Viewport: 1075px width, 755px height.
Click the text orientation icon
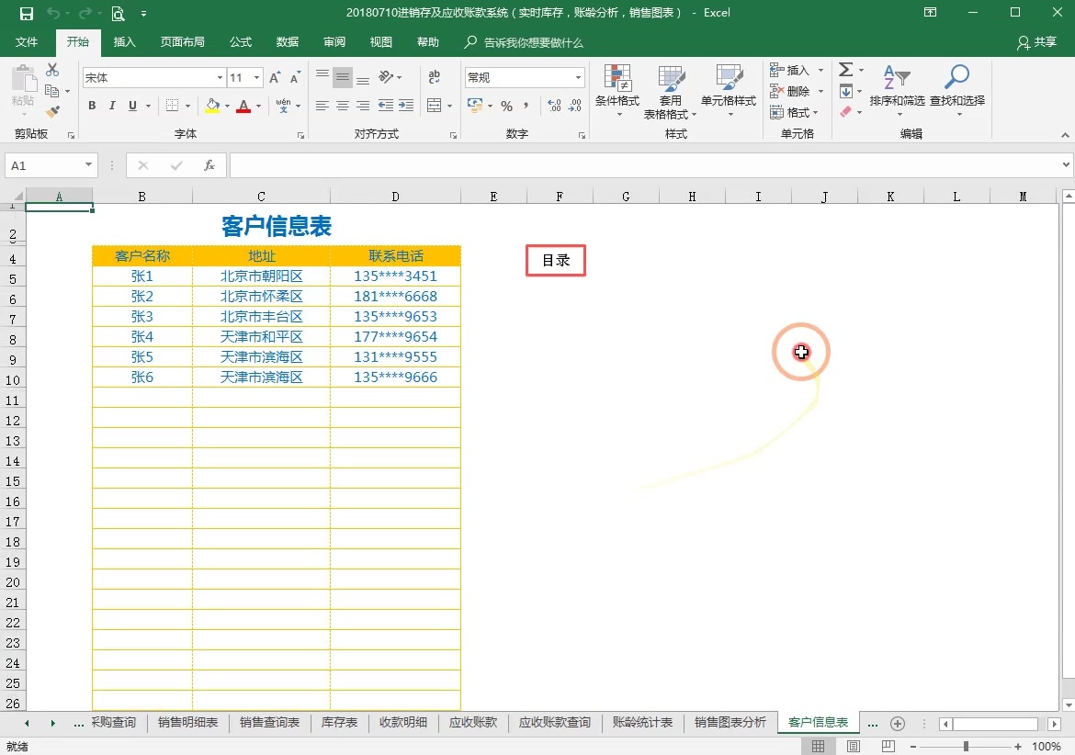[387, 77]
